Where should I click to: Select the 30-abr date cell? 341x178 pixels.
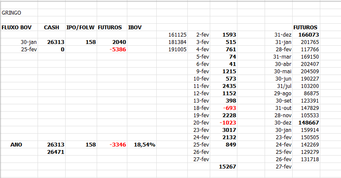point(278,64)
